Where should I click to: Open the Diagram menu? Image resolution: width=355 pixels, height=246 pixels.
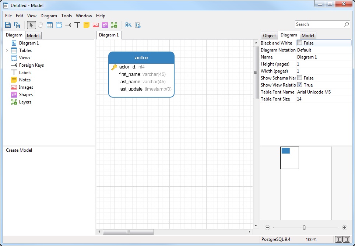[x=49, y=15]
